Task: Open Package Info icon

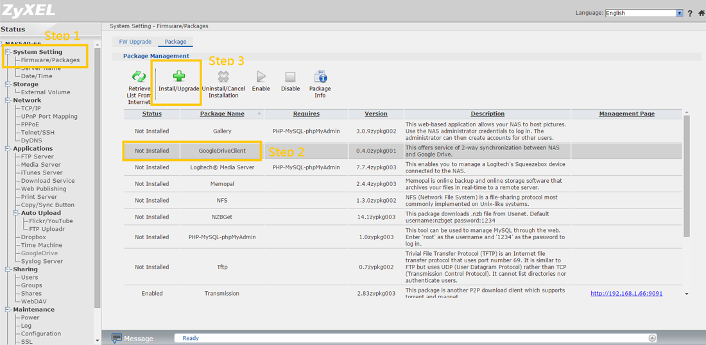Action: (320, 76)
